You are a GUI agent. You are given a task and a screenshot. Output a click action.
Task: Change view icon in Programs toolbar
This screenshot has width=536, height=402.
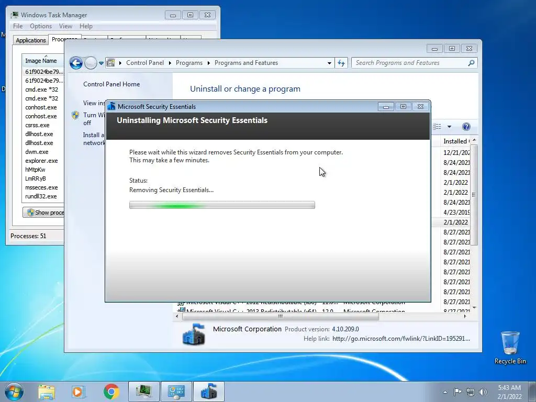pos(437,127)
